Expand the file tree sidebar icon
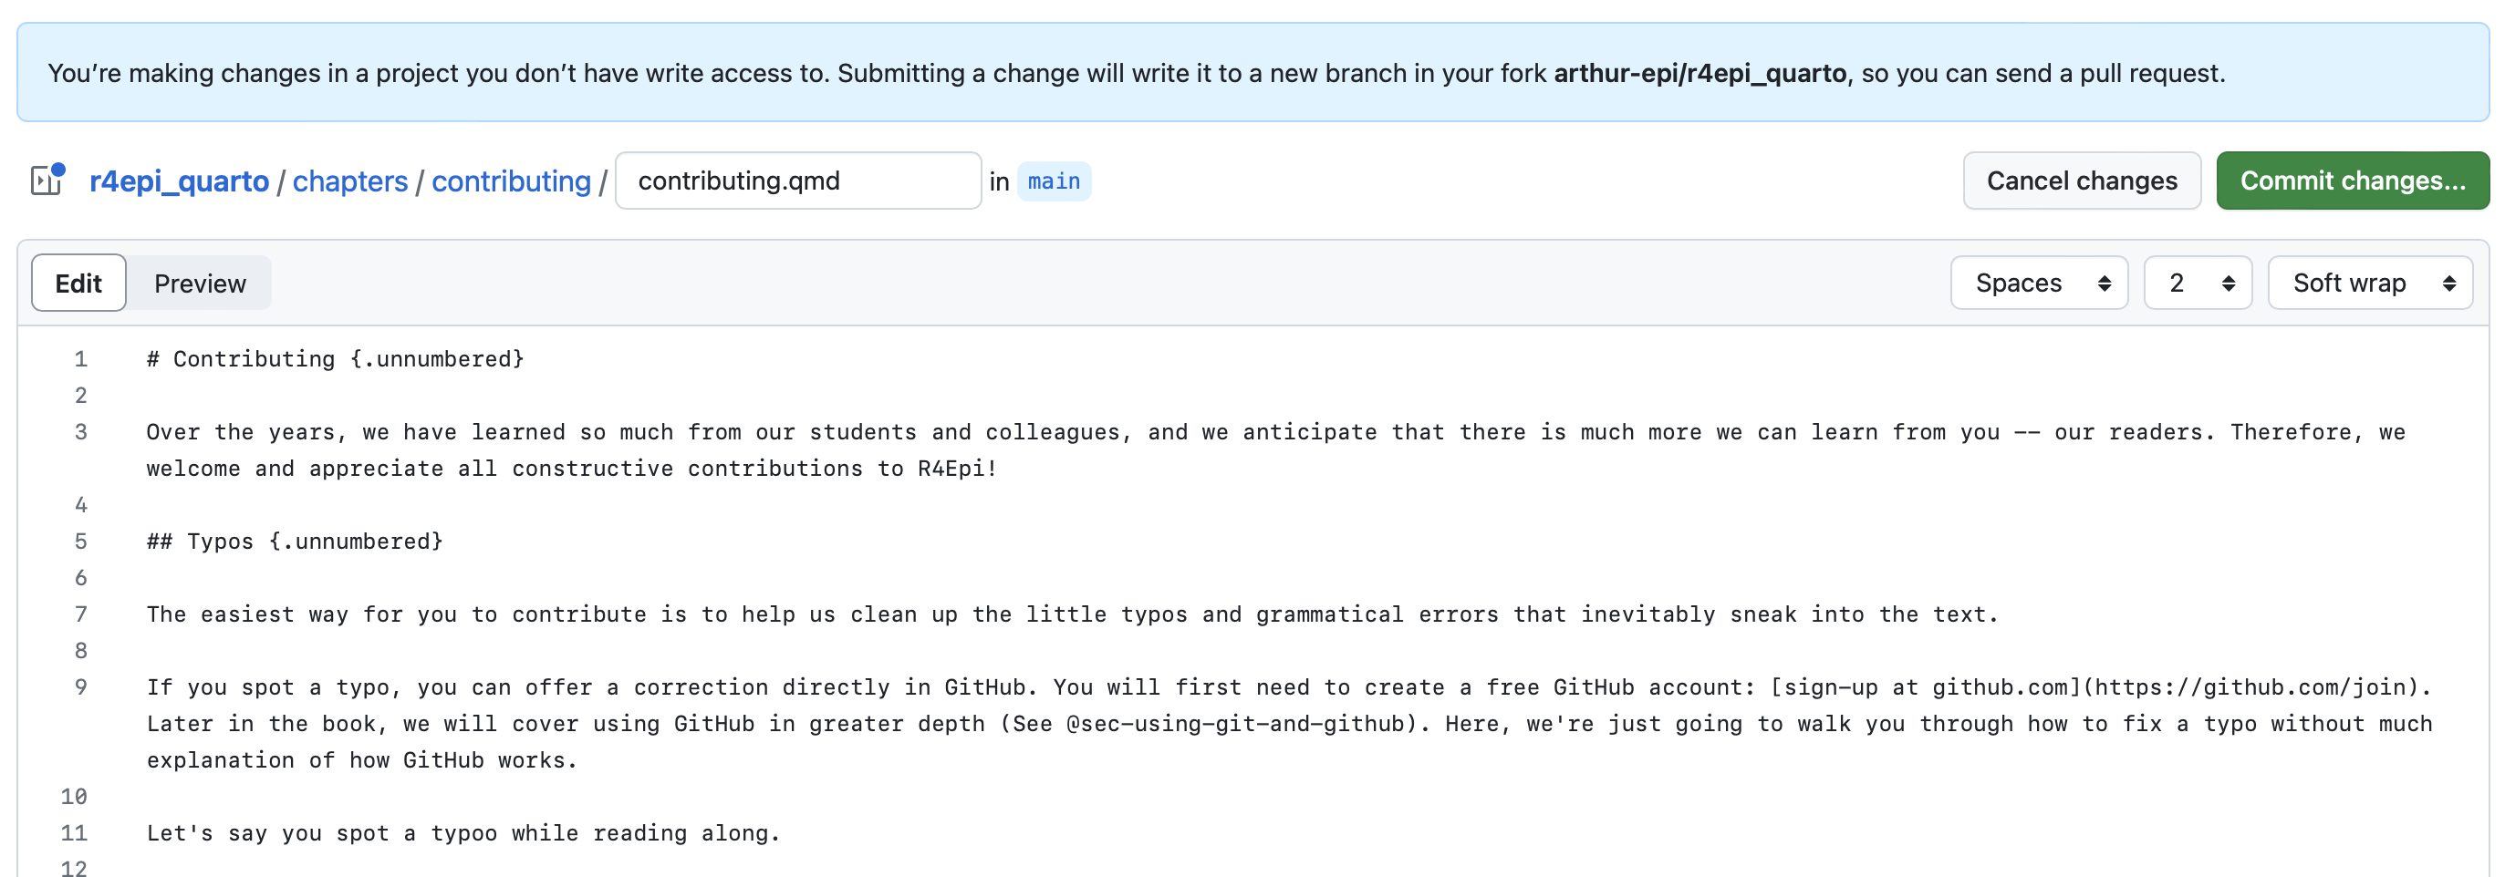The image size is (2505, 877). pyautogui.click(x=47, y=181)
